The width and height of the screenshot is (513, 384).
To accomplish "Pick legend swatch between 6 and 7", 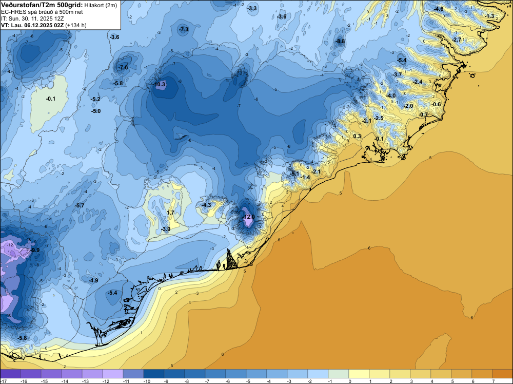I will [482, 374].
